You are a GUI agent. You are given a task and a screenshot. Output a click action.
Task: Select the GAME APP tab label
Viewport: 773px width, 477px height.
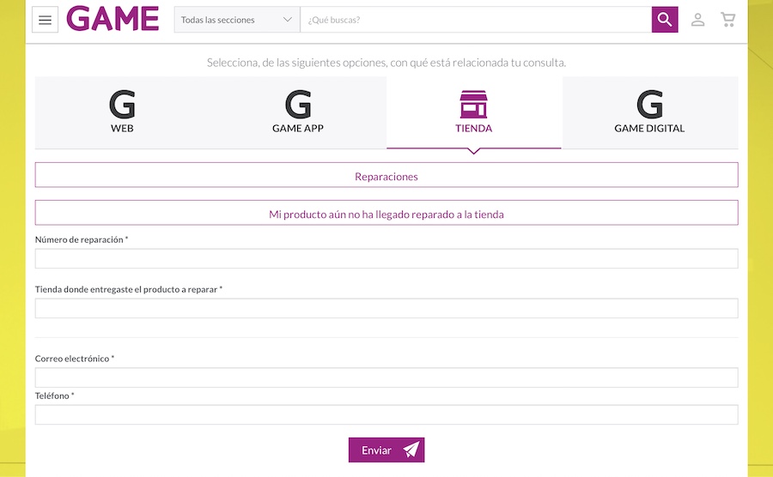tap(298, 129)
